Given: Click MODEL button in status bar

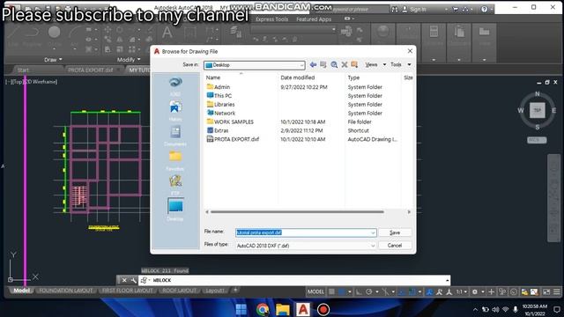Looking at the screenshot, I should coord(315,291).
